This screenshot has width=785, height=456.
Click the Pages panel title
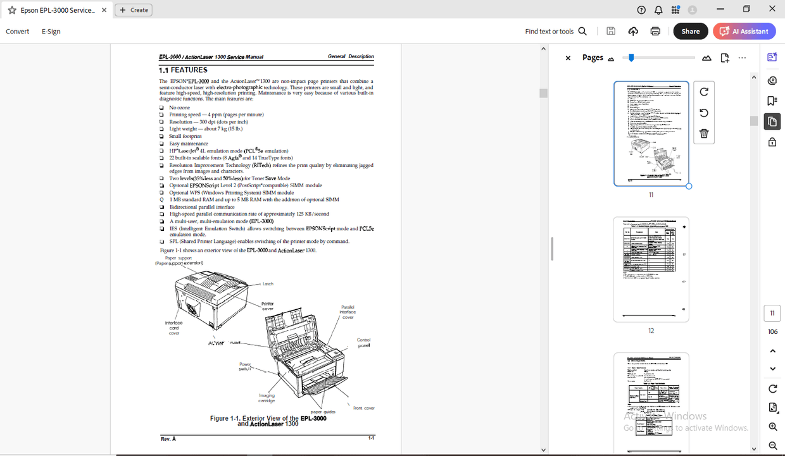[x=593, y=58]
